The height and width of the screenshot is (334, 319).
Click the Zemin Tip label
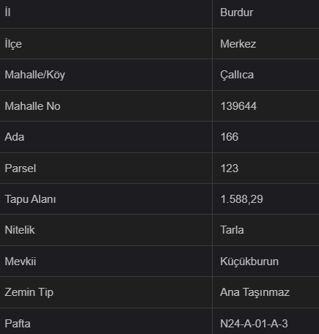coord(29,292)
